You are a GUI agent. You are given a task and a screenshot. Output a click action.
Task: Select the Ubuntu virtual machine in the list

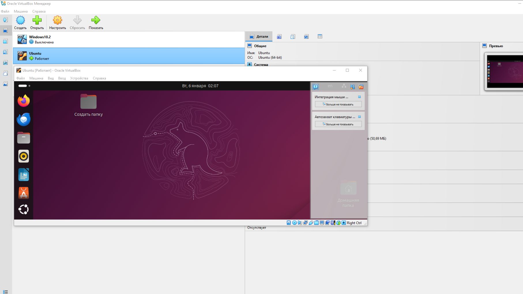pyautogui.click(x=129, y=56)
